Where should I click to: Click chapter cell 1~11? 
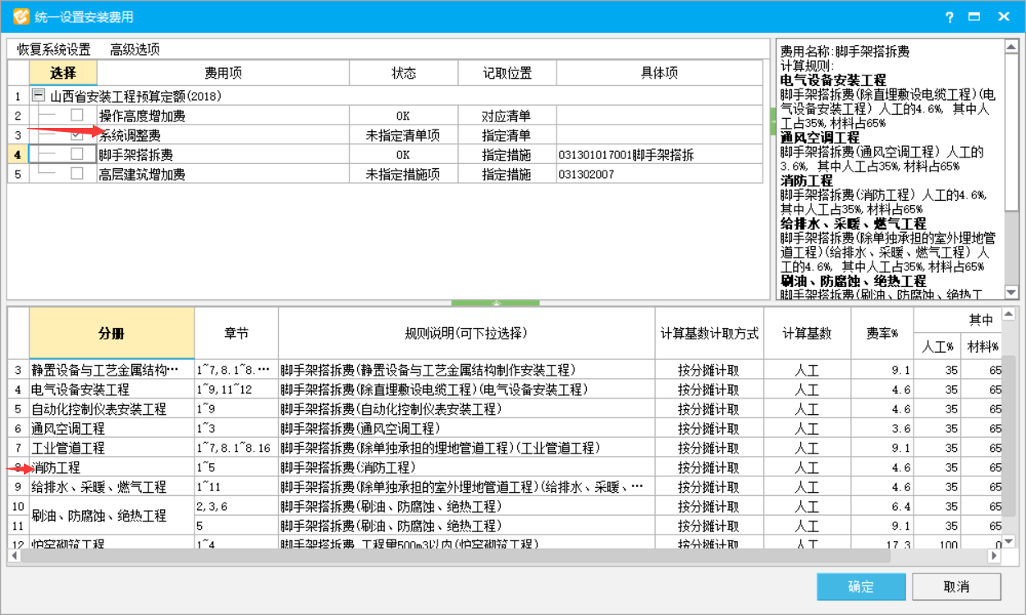point(236,487)
